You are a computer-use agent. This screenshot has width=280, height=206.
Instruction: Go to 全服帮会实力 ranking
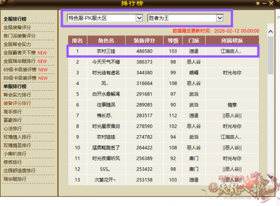click(18, 44)
